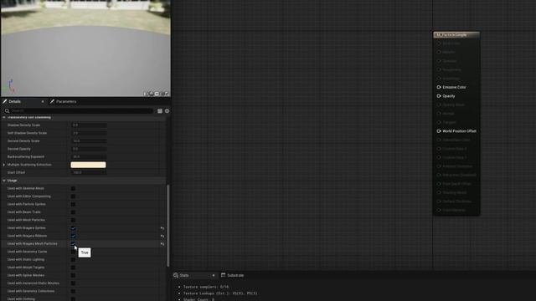Expand Multiple Scattering Extinction property
Image resolution: width=536 pixels, height=301 pixels.
point(4,165)
